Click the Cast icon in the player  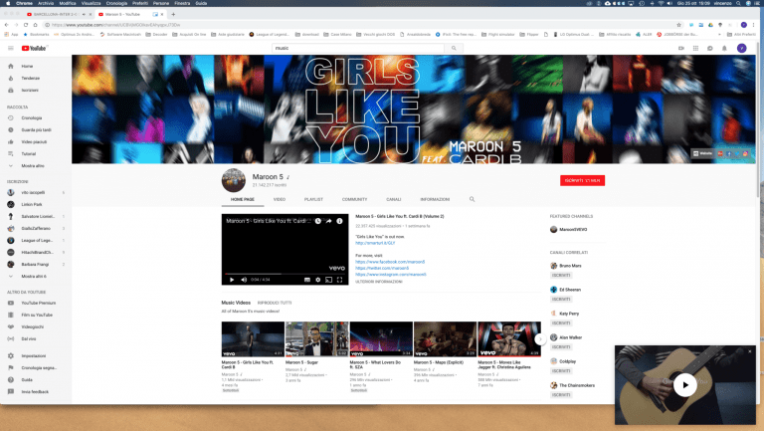tap(329, 280)
